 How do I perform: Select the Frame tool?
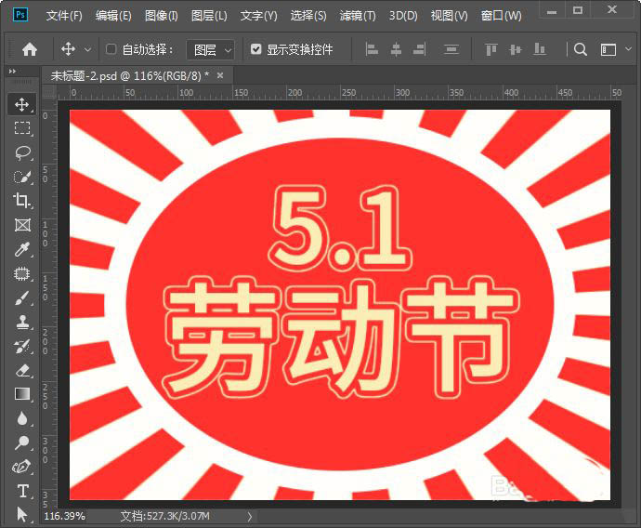tap(22, 225)
